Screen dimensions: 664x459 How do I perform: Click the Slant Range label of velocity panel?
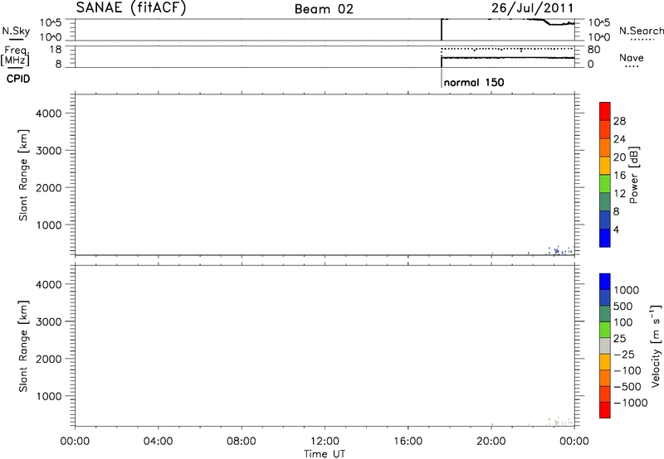[23, 346]
